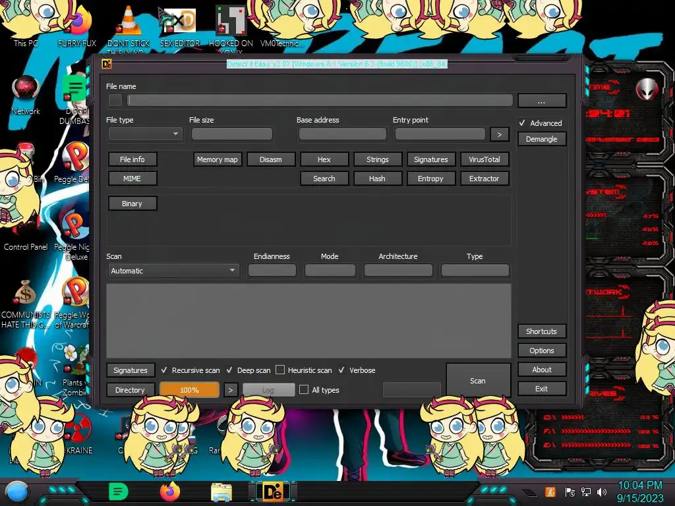Click the orange Java tray icon

pyautogui.click(x=550, y=492)
